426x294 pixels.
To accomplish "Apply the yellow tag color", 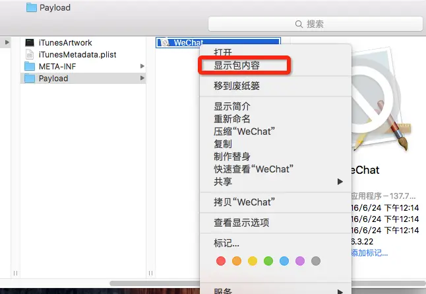I will tap(253, 261).
